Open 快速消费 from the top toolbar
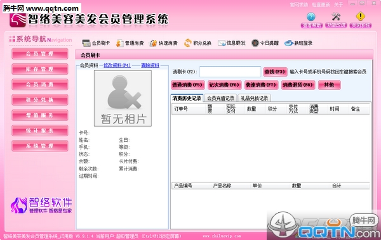Viewport: 381px width, 240px height. tap(164, 43)
